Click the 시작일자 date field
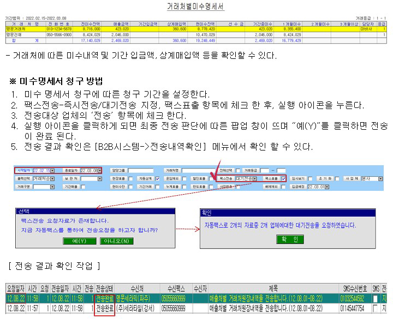The height and width of the screenshot is (319, 393). 41,171
